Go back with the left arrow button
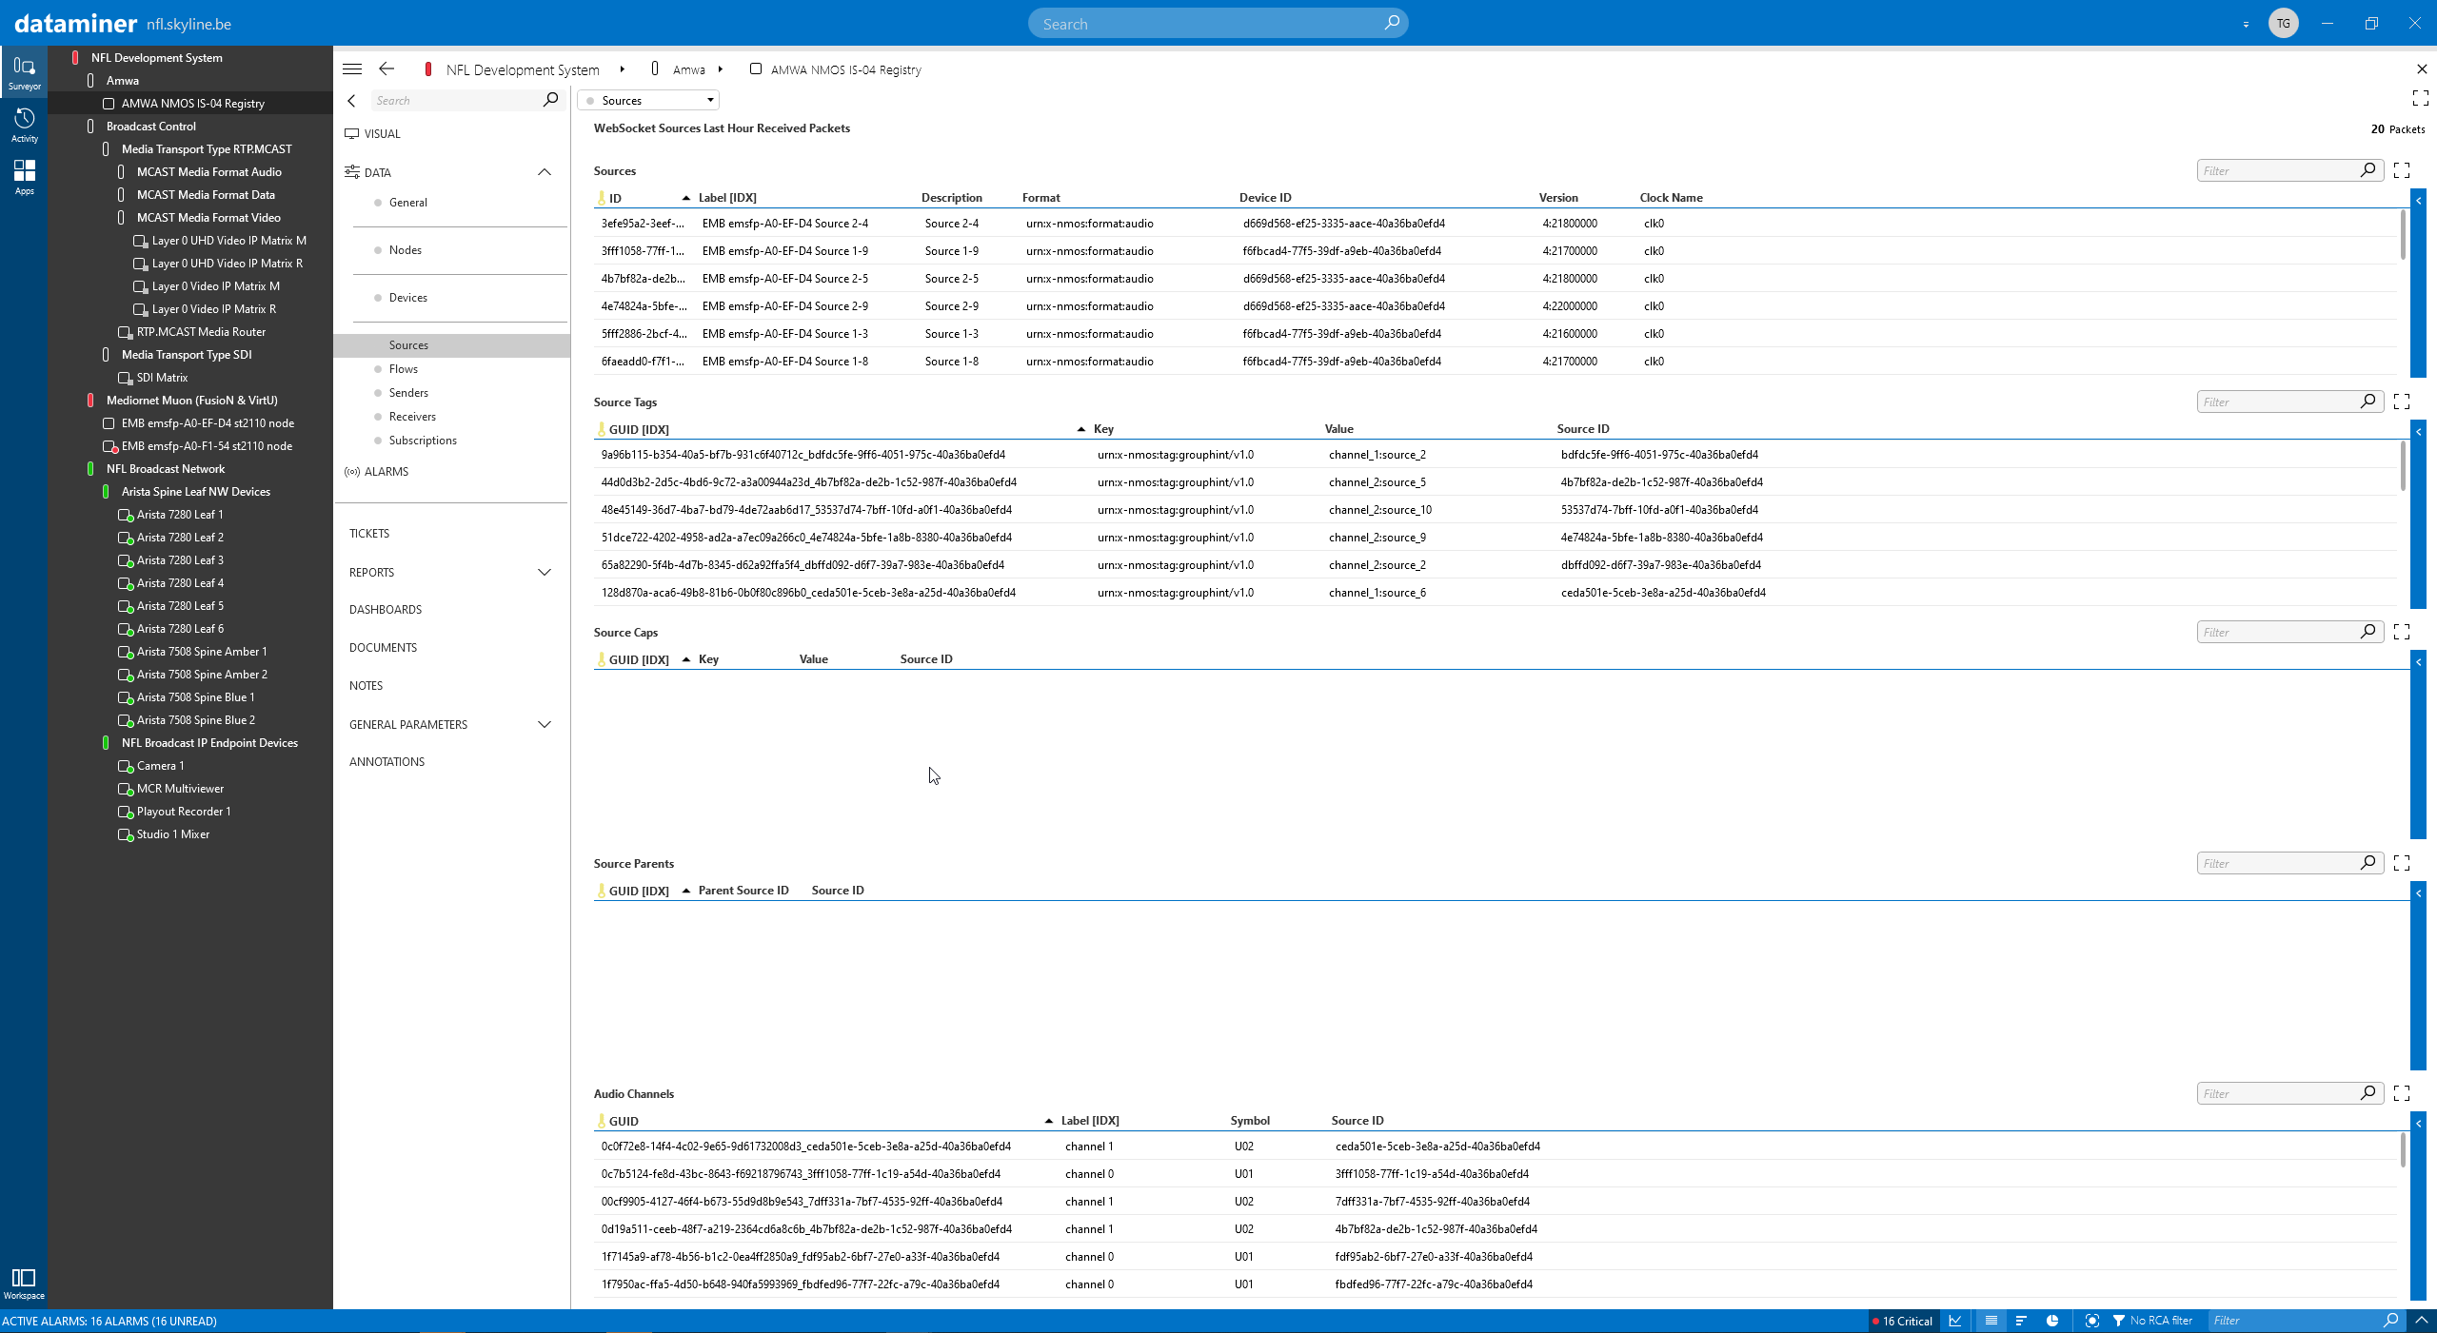Viewport: 2437px width, 1333px height. pos(386,69)
